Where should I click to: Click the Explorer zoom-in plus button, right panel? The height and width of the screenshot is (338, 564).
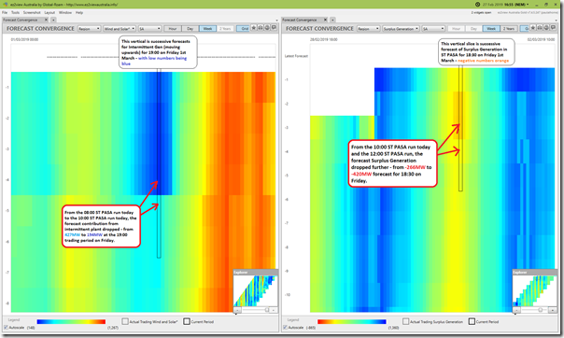553,310
